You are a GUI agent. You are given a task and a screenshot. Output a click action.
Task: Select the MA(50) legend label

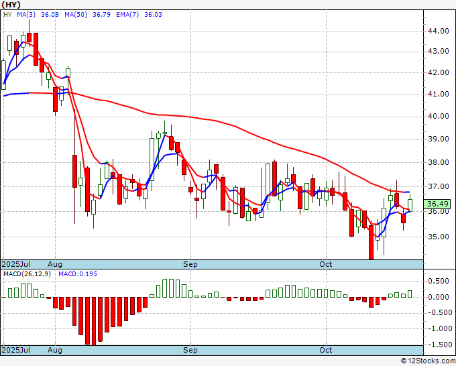76,15
